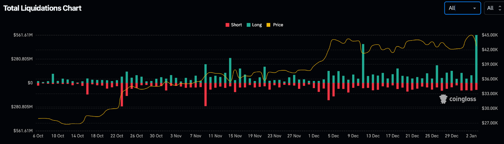504x144 pixels.
Task: Toggle the Short series legend label
Action: (236, 25)
